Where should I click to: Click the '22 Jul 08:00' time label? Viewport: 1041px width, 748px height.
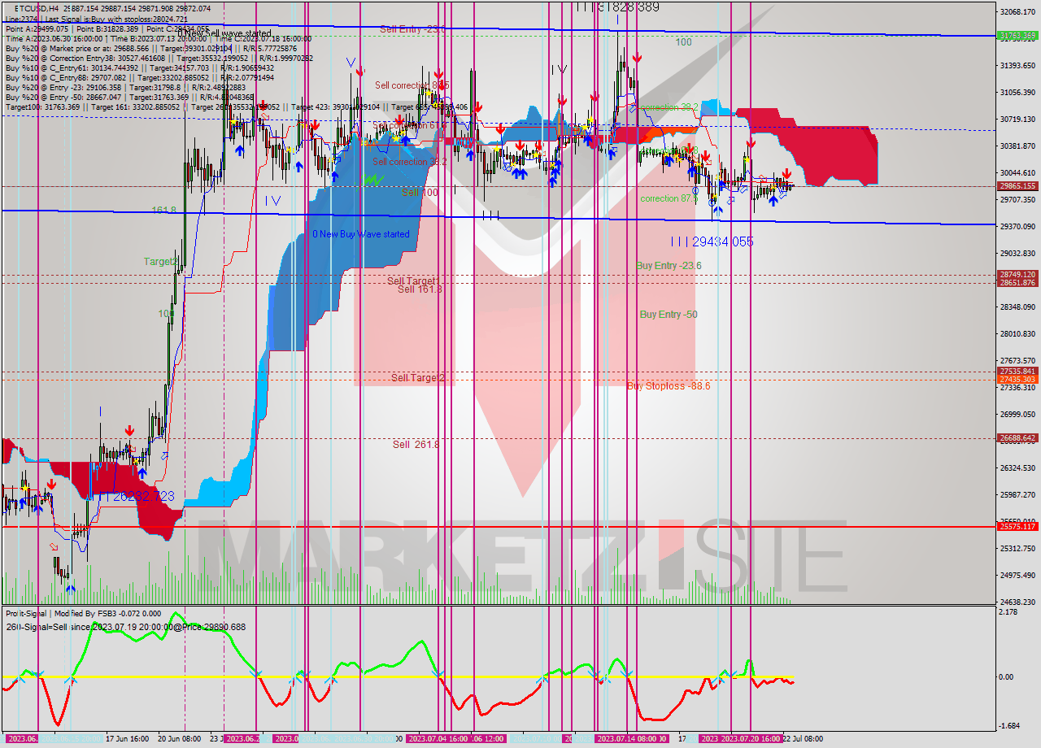804,739
